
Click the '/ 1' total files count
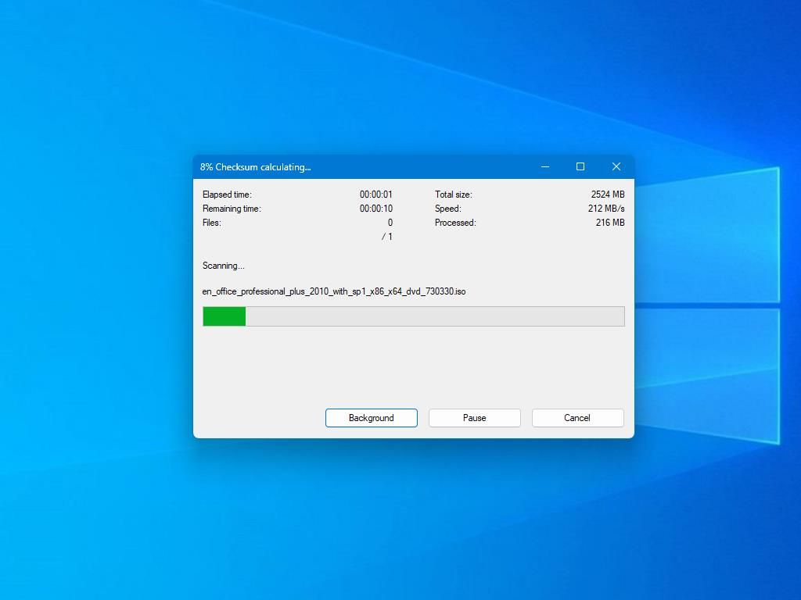coord(386,237)
